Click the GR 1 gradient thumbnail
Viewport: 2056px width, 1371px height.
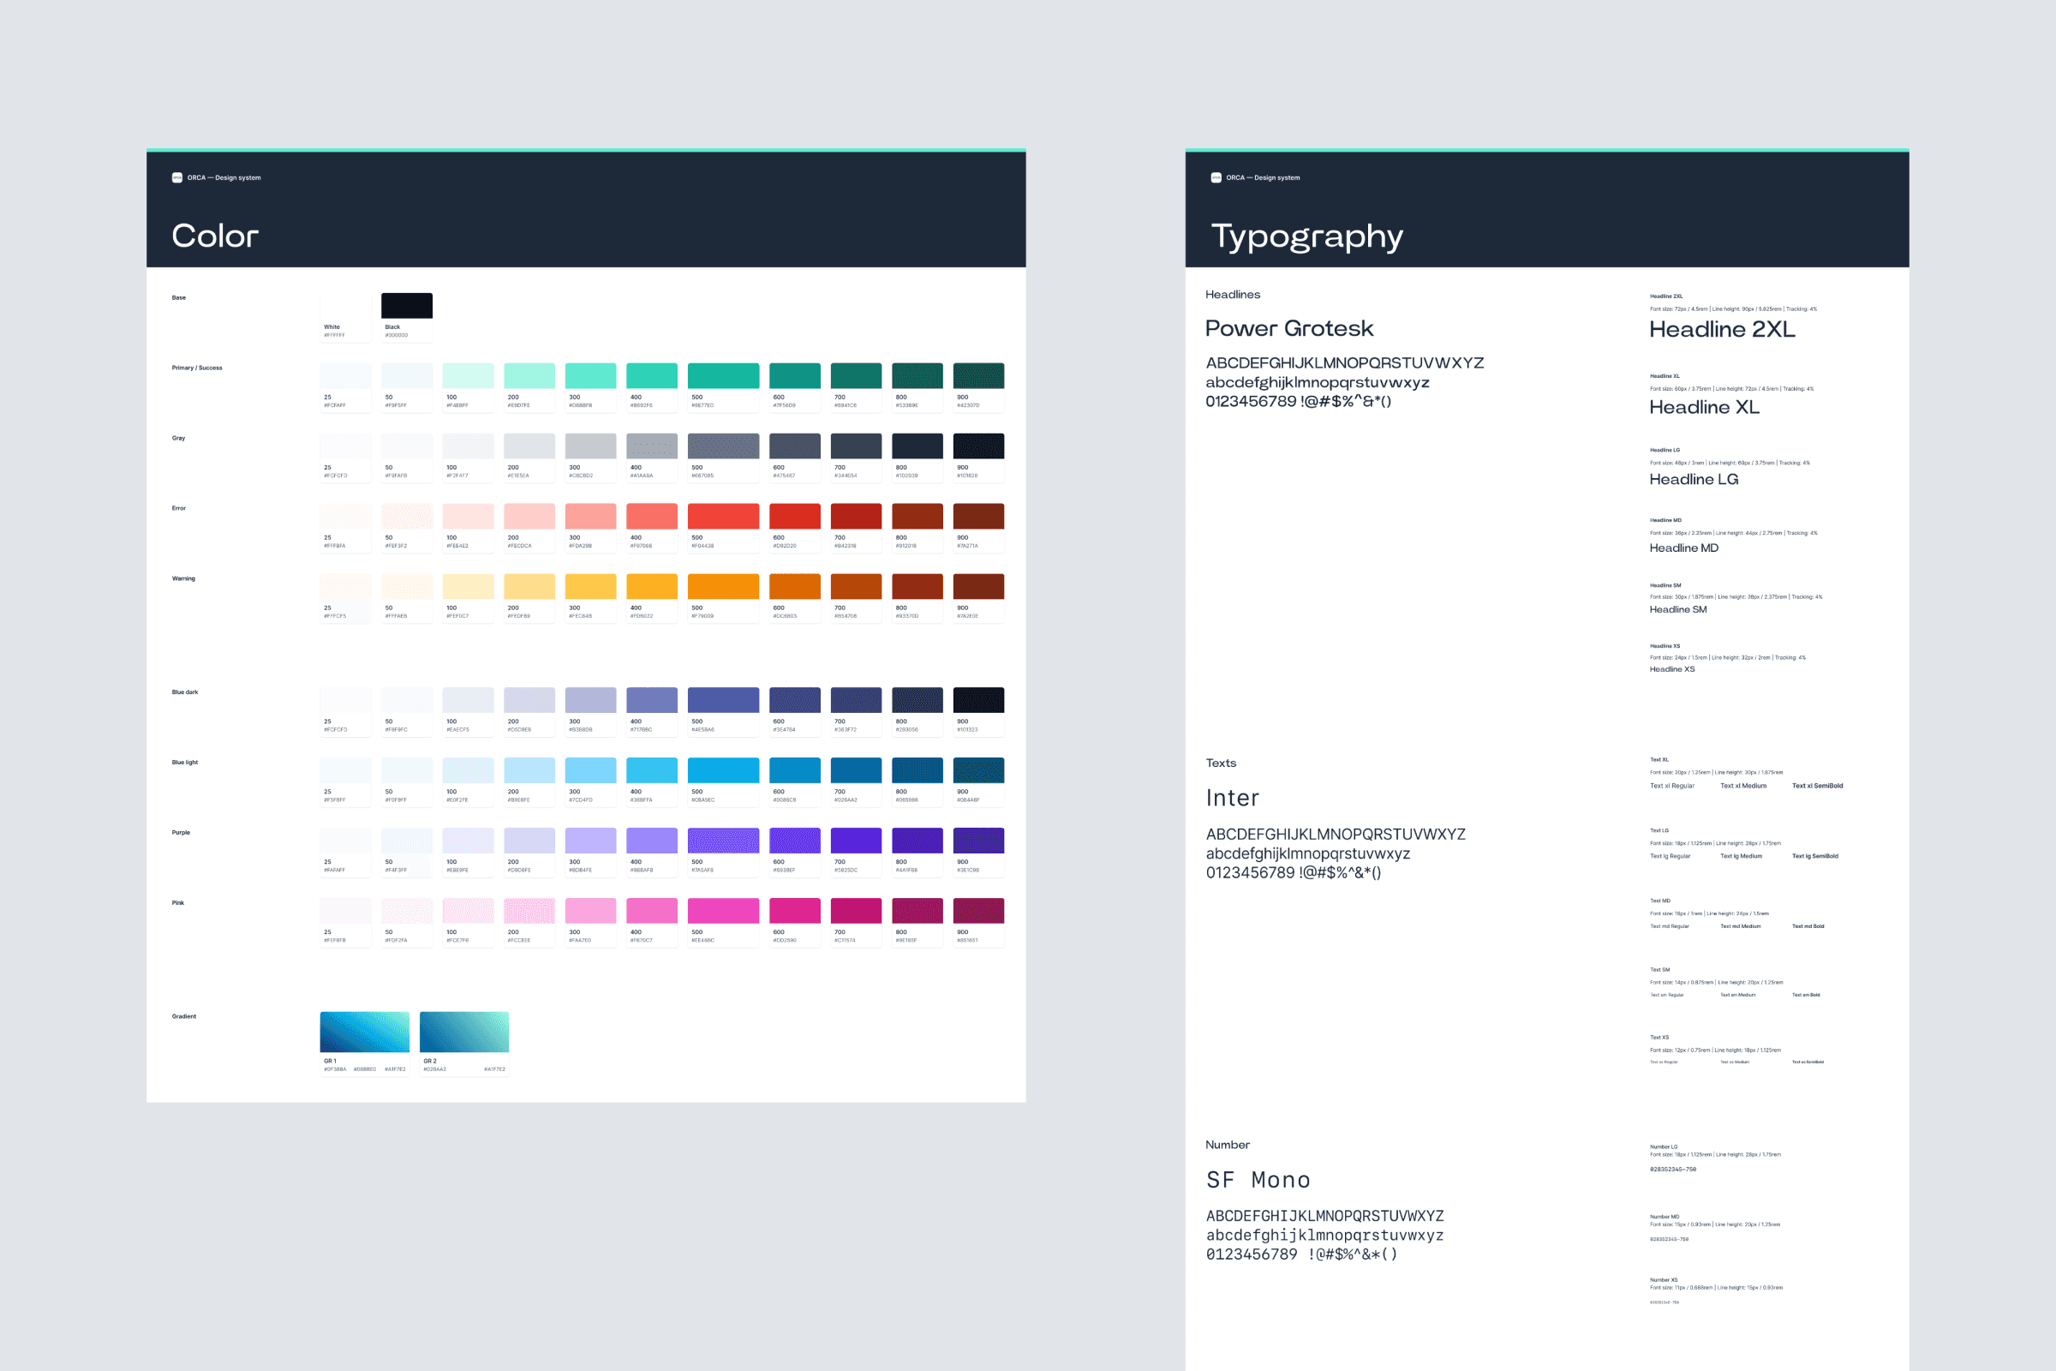(363, 1031)
